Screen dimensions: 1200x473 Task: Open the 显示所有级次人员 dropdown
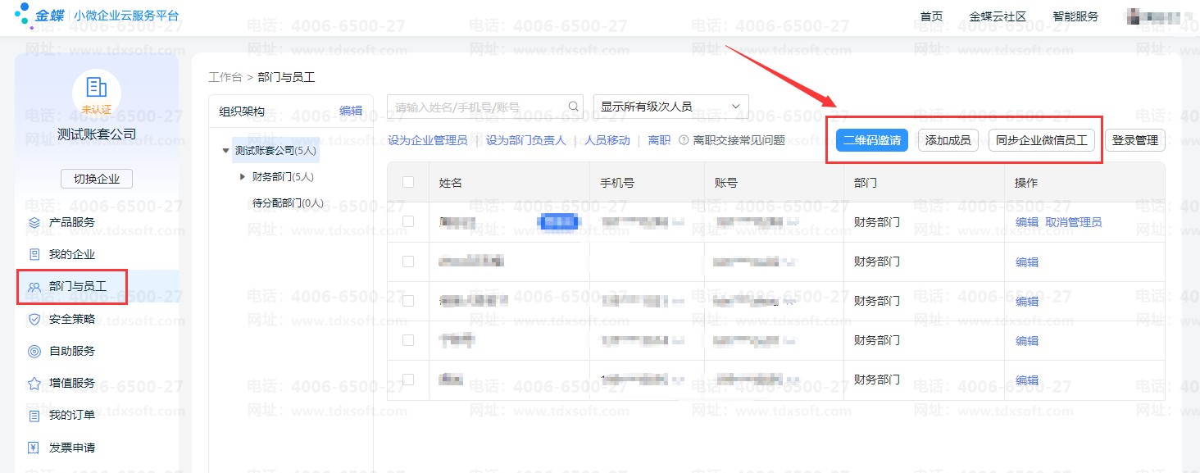coord(670,107)
